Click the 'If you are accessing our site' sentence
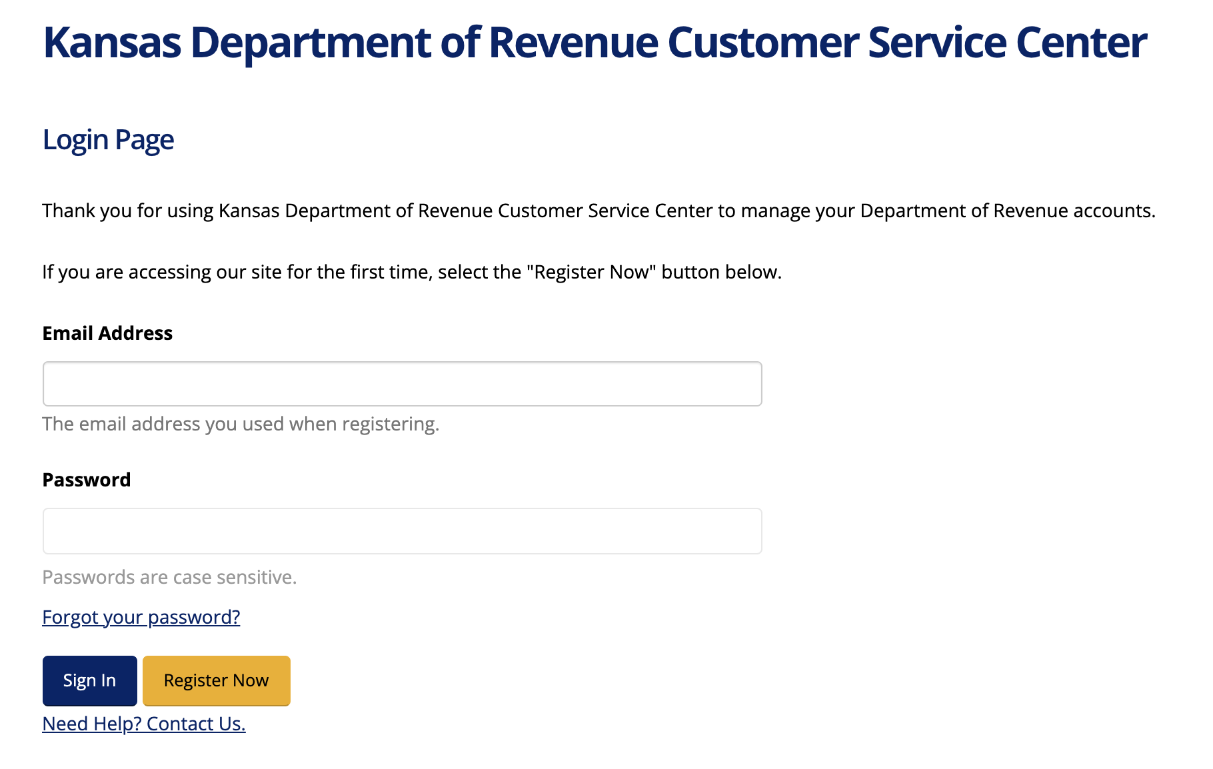Image resolution: width=1213 pixels, height=769 pixels. click(412, 272)
